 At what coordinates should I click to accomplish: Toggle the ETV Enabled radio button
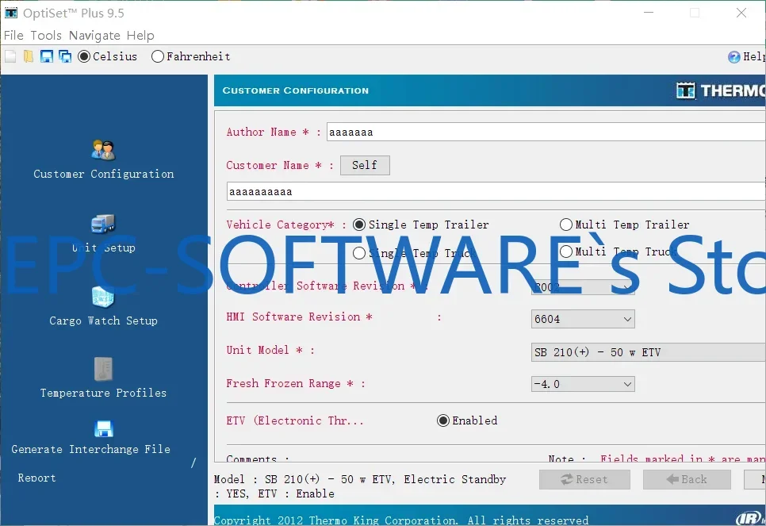[x=467, y=421]
